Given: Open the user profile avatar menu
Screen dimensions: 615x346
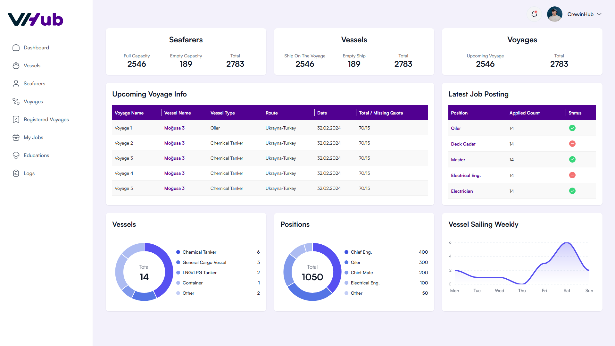Looking at the screenshot, I should tap(554, 14).
